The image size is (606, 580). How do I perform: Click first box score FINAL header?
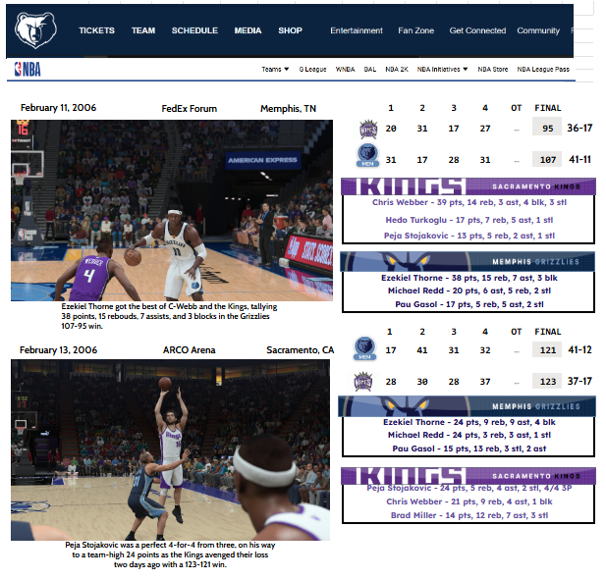[x=548, y=108]
